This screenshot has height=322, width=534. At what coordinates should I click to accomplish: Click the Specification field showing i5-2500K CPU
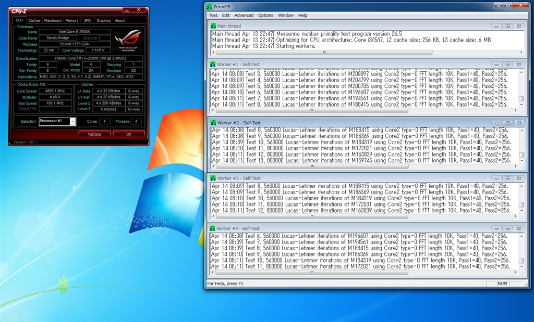coord(91,58)
